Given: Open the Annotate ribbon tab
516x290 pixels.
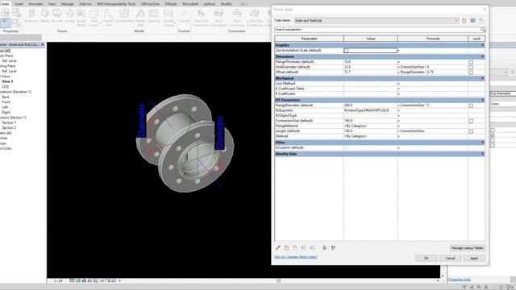Looking at the screenshot, I should 35,4.
